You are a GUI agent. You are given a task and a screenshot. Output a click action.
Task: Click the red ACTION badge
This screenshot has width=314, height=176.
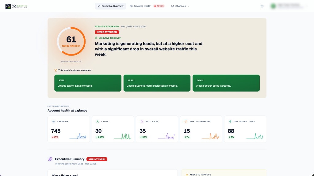(x=159, y=6)
